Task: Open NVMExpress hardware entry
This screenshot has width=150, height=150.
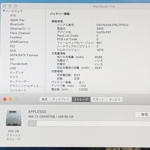Action: tap(19, 42)
